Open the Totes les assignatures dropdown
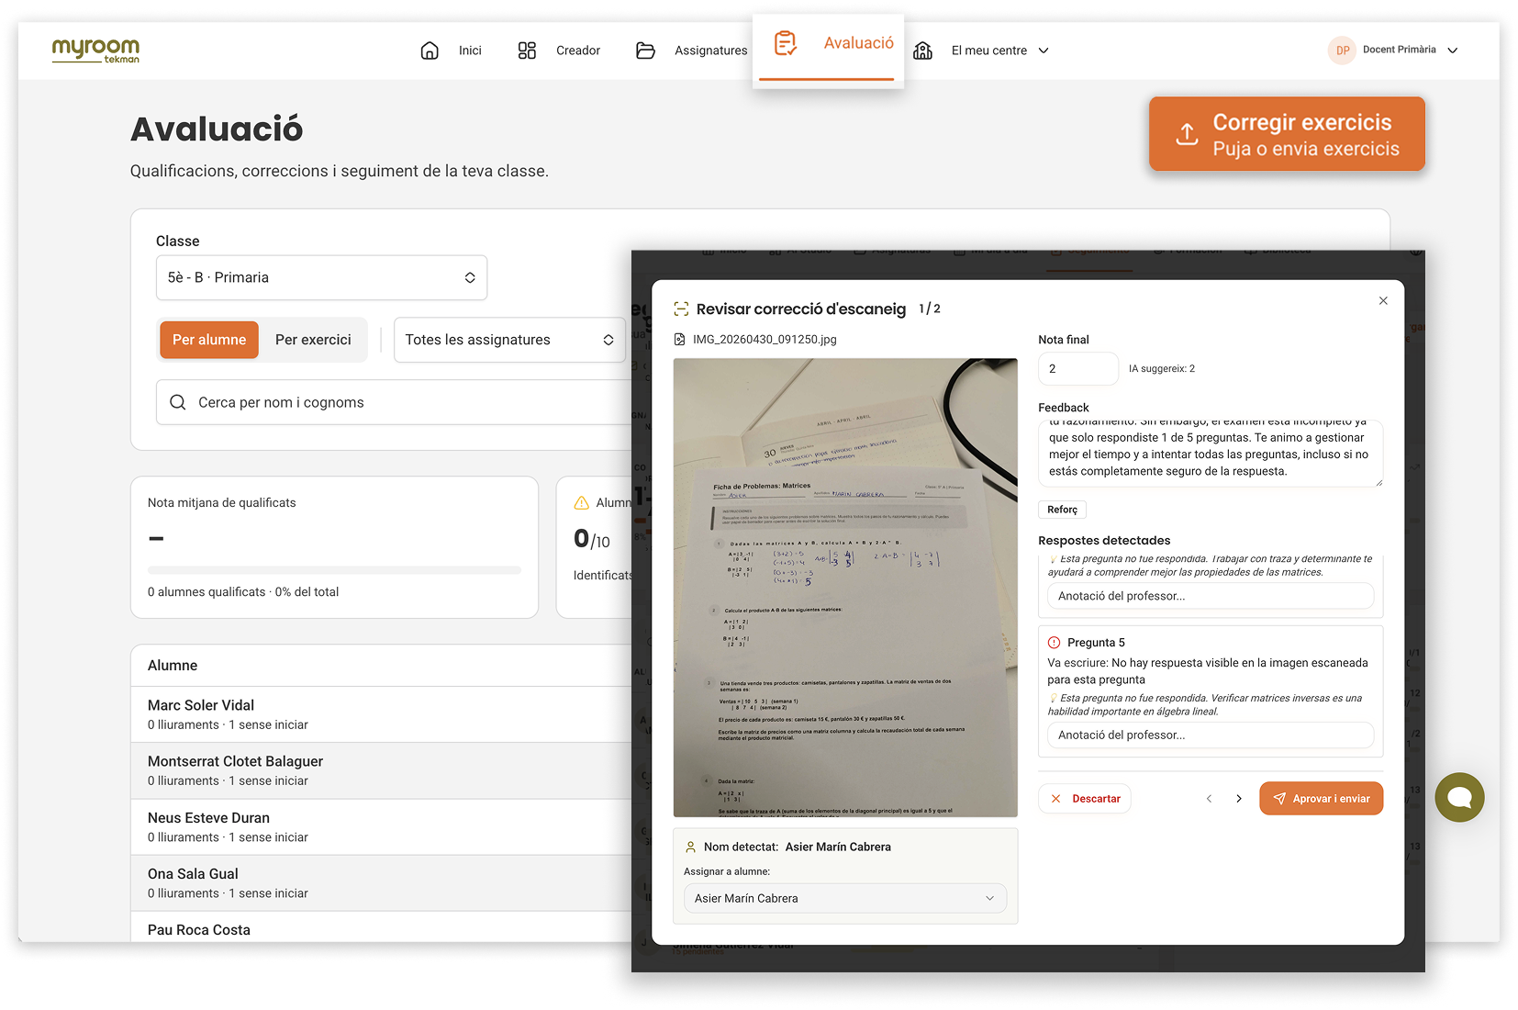Viewport: 1518px width, 1010px height. click(509, 340)
